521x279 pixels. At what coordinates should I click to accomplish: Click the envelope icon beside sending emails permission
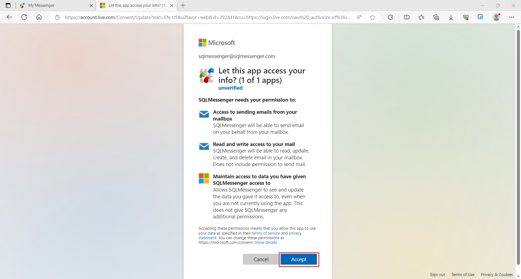click(x=204, y=114)
